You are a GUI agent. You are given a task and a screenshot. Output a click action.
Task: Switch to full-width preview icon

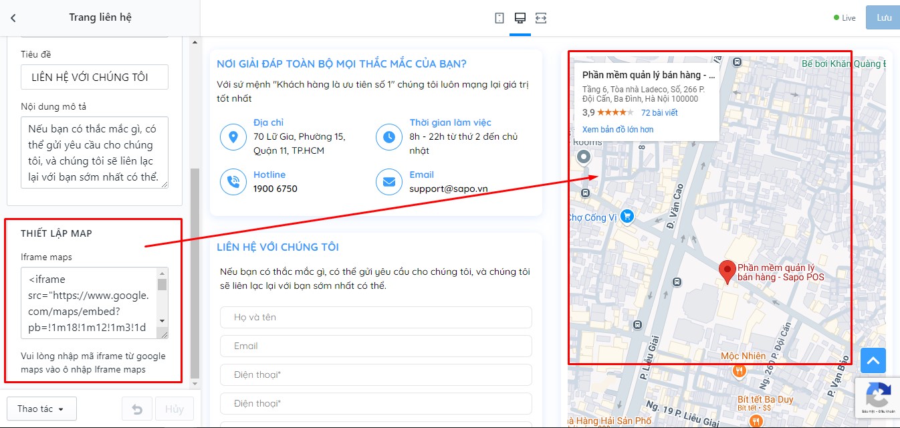tap(541, 18)
